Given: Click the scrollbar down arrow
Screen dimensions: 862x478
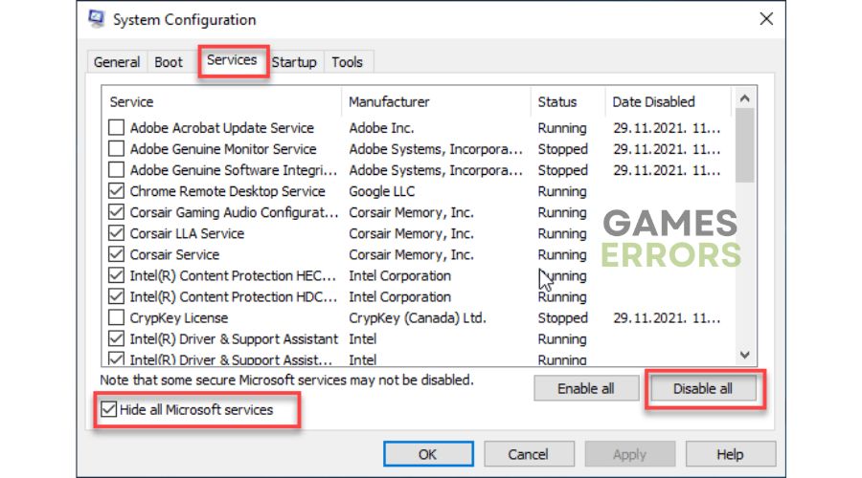Looking at the screenshot, I should click(x=745, y=355).
